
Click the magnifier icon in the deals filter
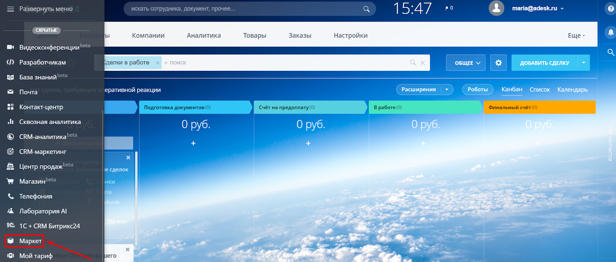click(x=413, y=62)
